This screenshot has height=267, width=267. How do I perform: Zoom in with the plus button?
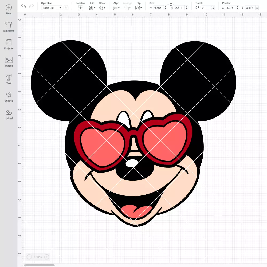point(47,257)
